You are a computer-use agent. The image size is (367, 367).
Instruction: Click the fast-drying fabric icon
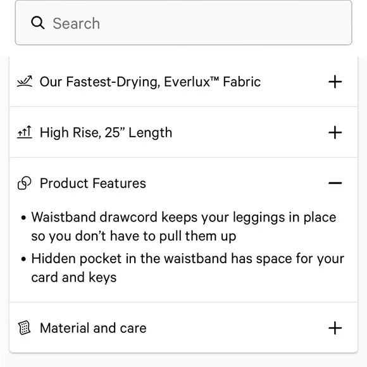(25, 82)
